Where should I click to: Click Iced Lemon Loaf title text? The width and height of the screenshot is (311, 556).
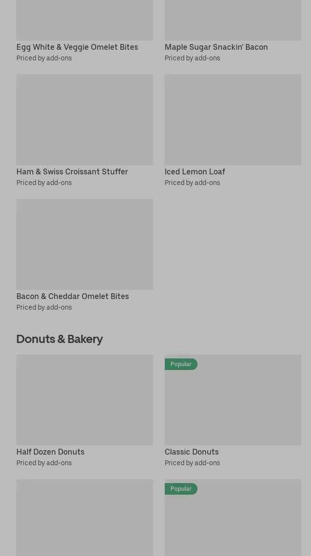point(195,171)
